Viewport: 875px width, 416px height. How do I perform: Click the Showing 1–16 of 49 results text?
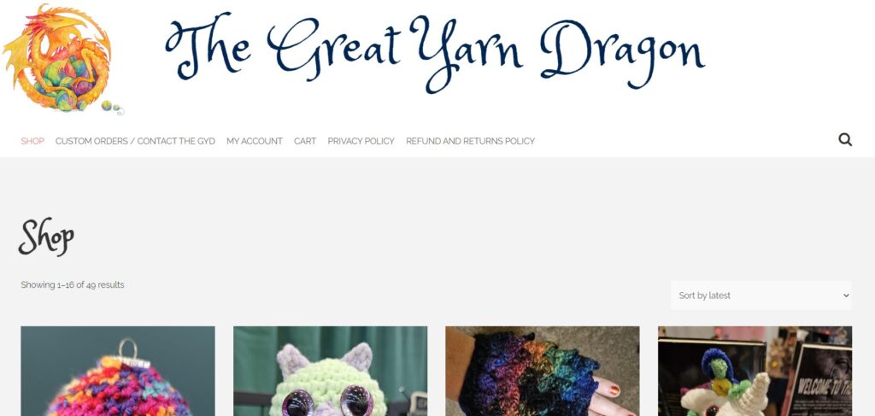coord(73,285)
